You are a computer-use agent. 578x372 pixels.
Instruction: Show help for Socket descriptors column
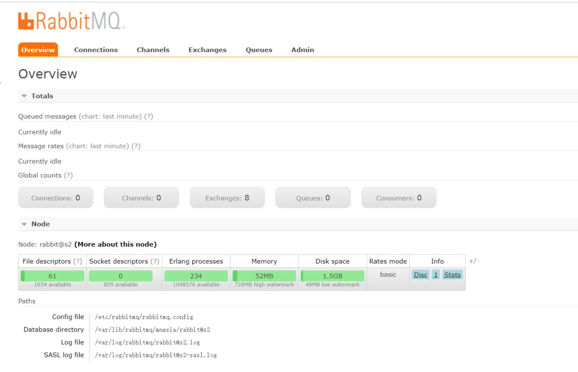[155, 261]
